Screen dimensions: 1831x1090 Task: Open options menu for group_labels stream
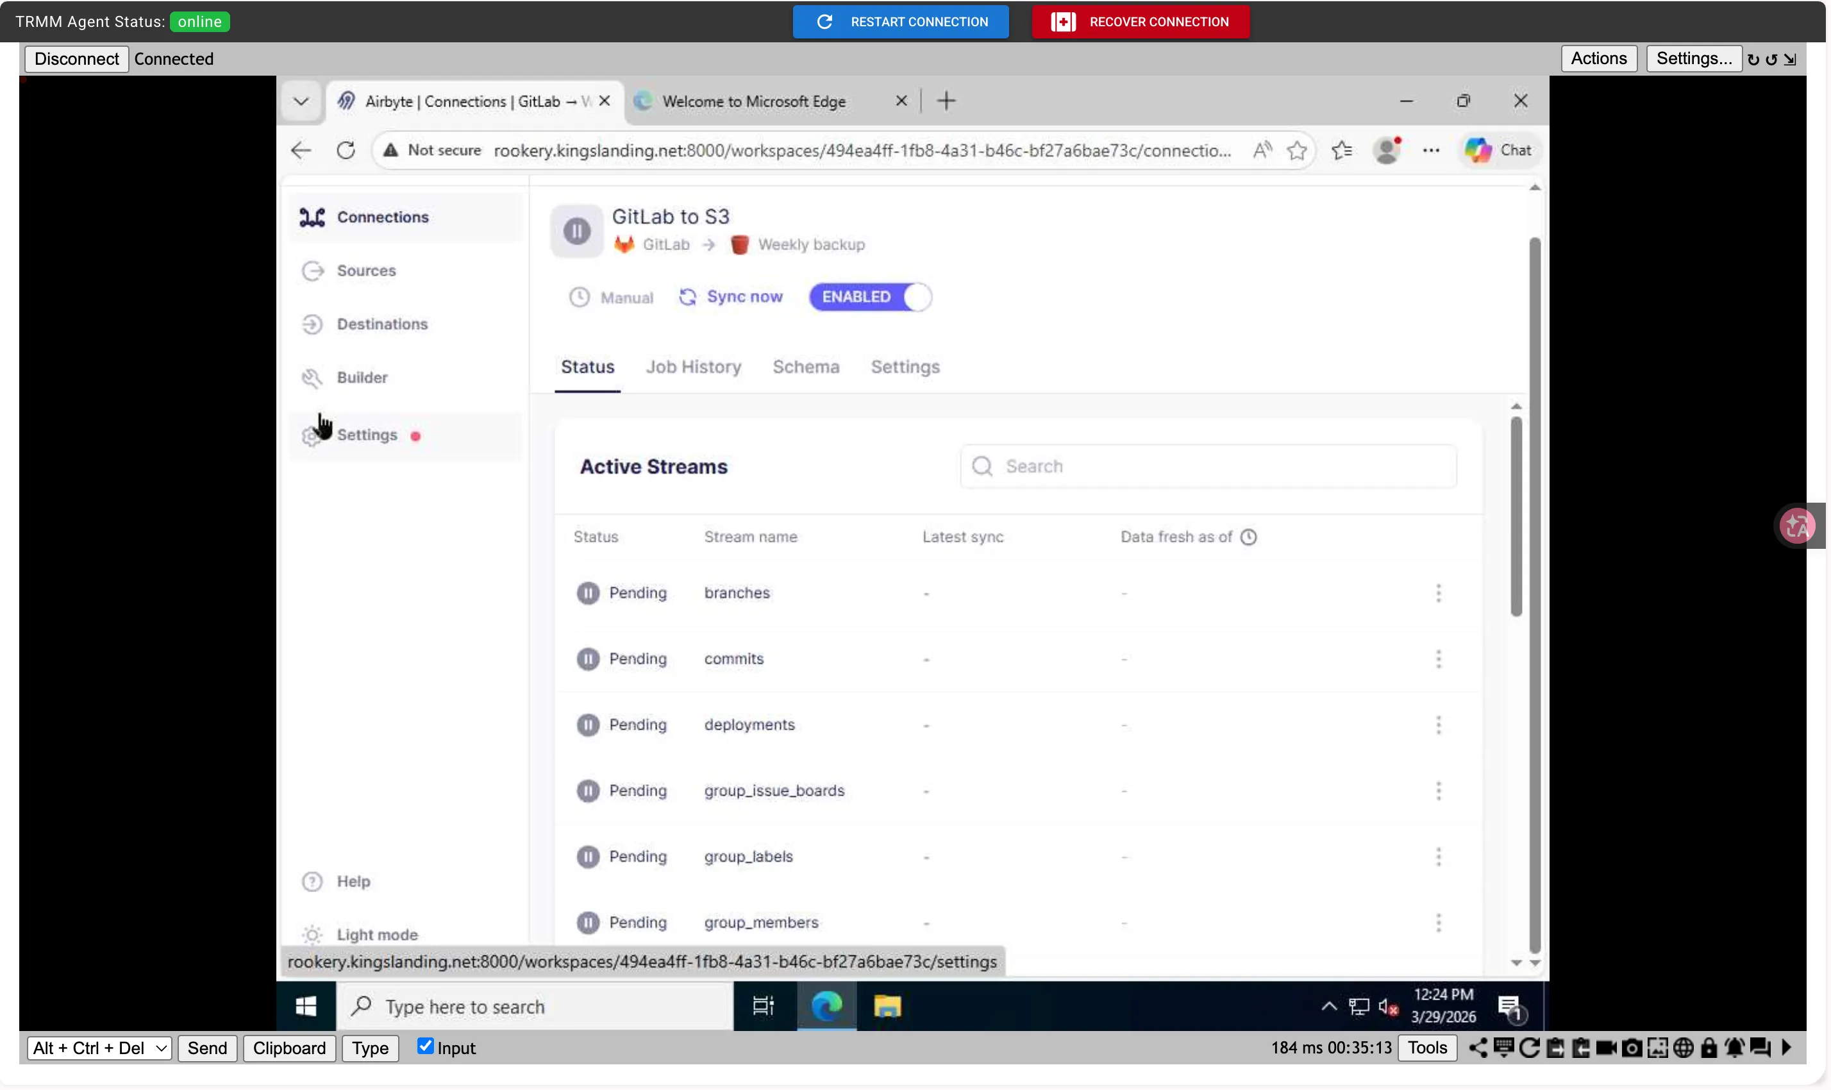[1438, 857]
